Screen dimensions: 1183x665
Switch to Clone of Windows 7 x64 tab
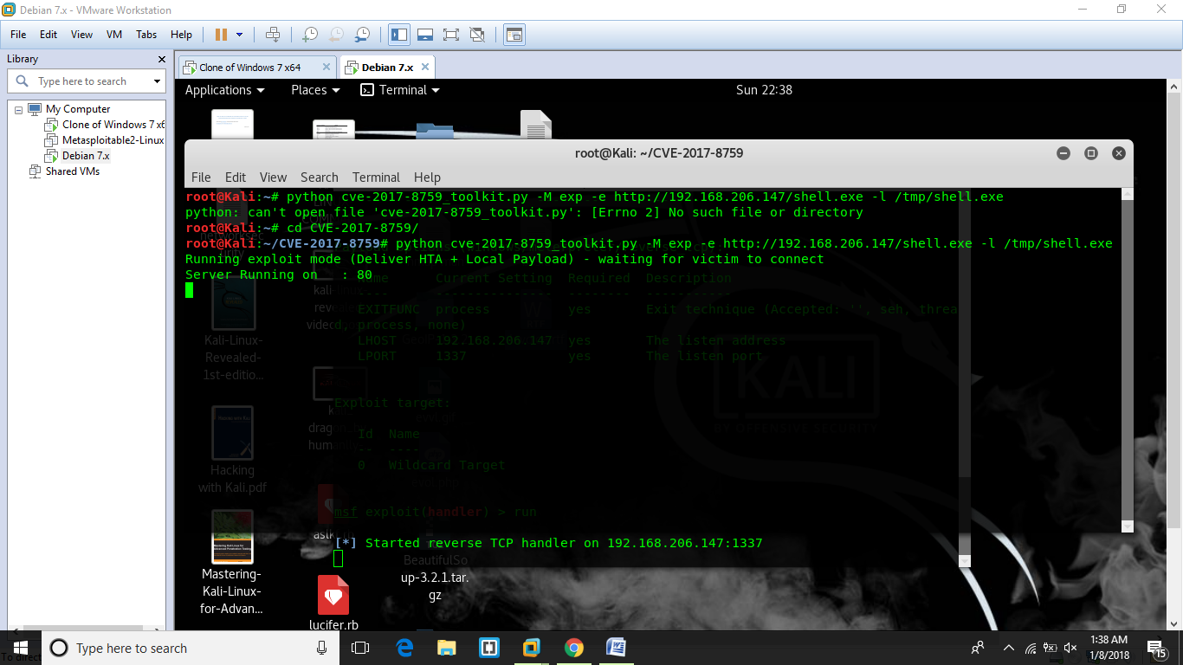(x=249, y=68)
